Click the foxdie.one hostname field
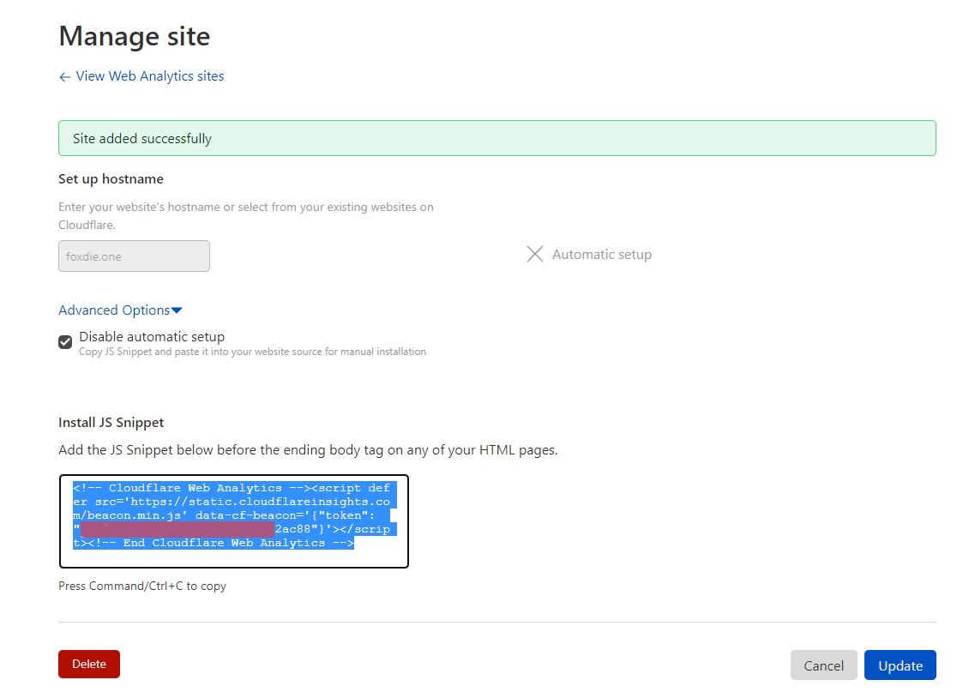969x692 pixels. (x=134, y=256)
